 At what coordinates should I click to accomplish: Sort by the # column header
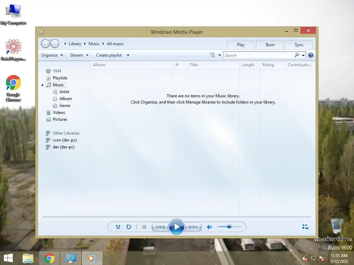[180, 65]
